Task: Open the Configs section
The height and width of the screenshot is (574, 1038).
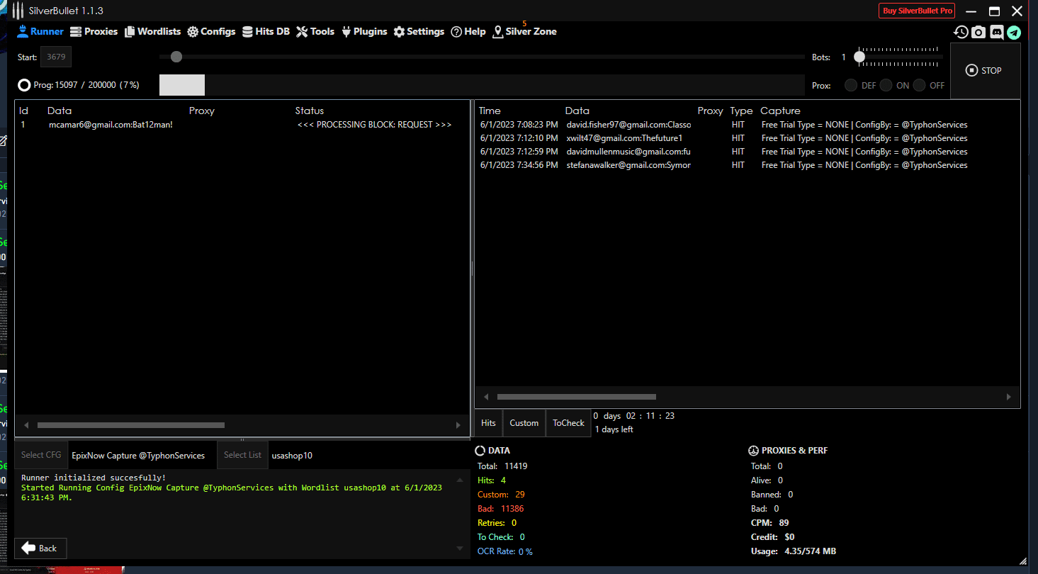Action: [211, 31]
